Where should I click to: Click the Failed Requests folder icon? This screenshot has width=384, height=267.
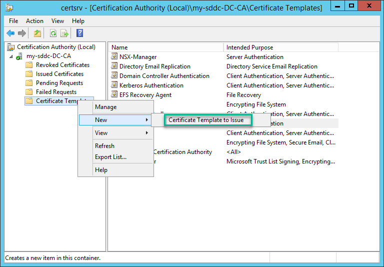point(29,92)
